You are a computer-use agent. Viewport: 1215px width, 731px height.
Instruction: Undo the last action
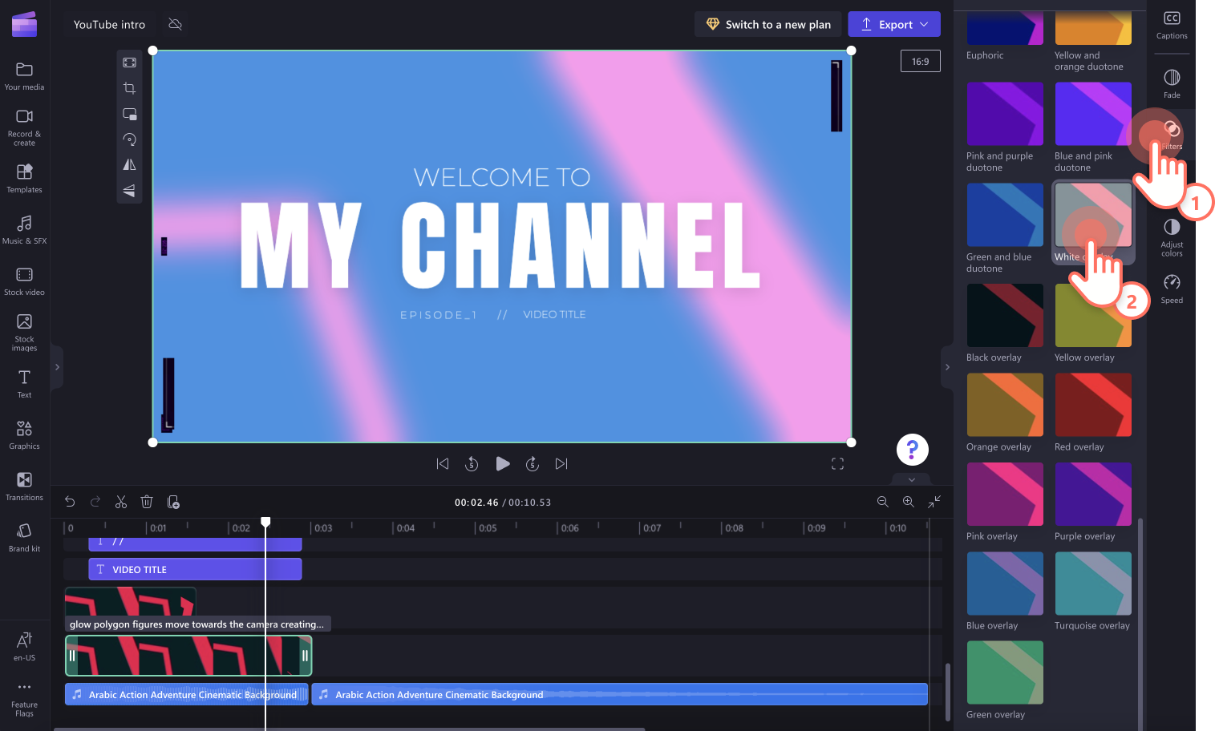[x=70, y=502]
